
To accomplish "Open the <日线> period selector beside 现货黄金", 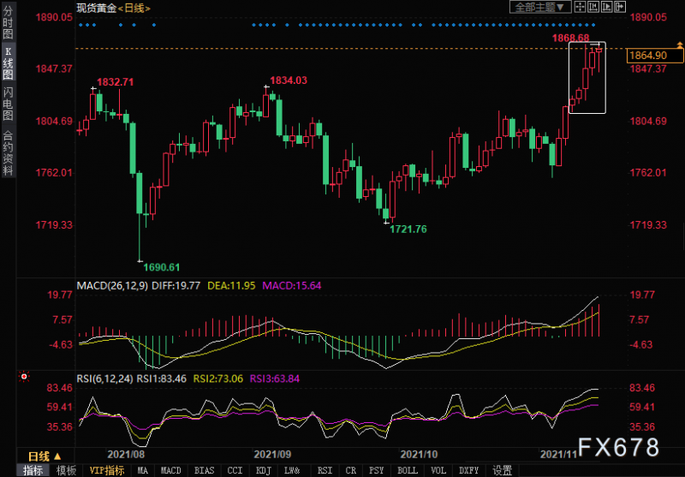I will click(134, 8).
